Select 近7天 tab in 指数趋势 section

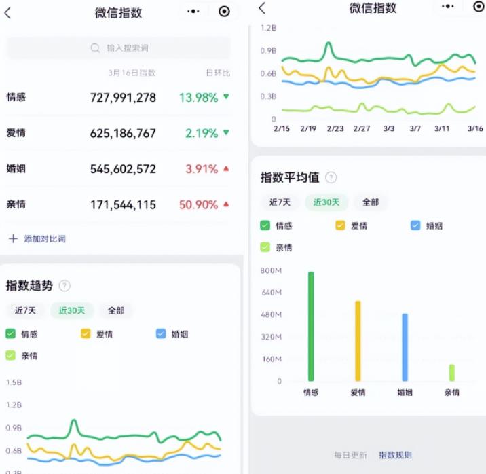(x=25, y=310)
